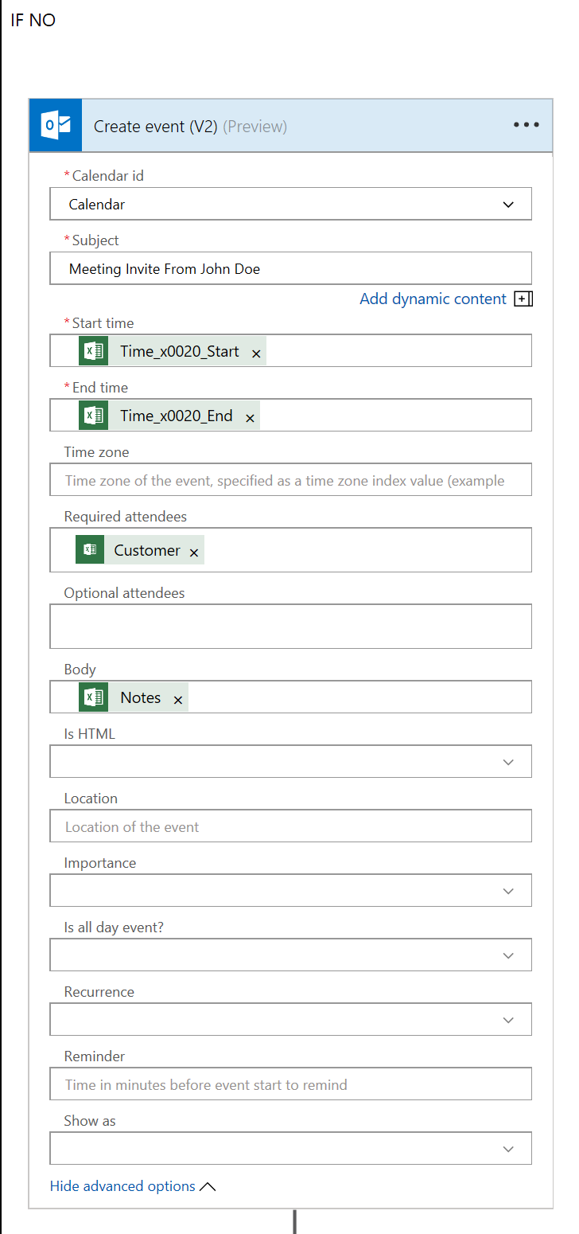Click into the Location input field
The width and height of the screenshot is (579, 1234).
pyautogui.click(x=290, y=826)
